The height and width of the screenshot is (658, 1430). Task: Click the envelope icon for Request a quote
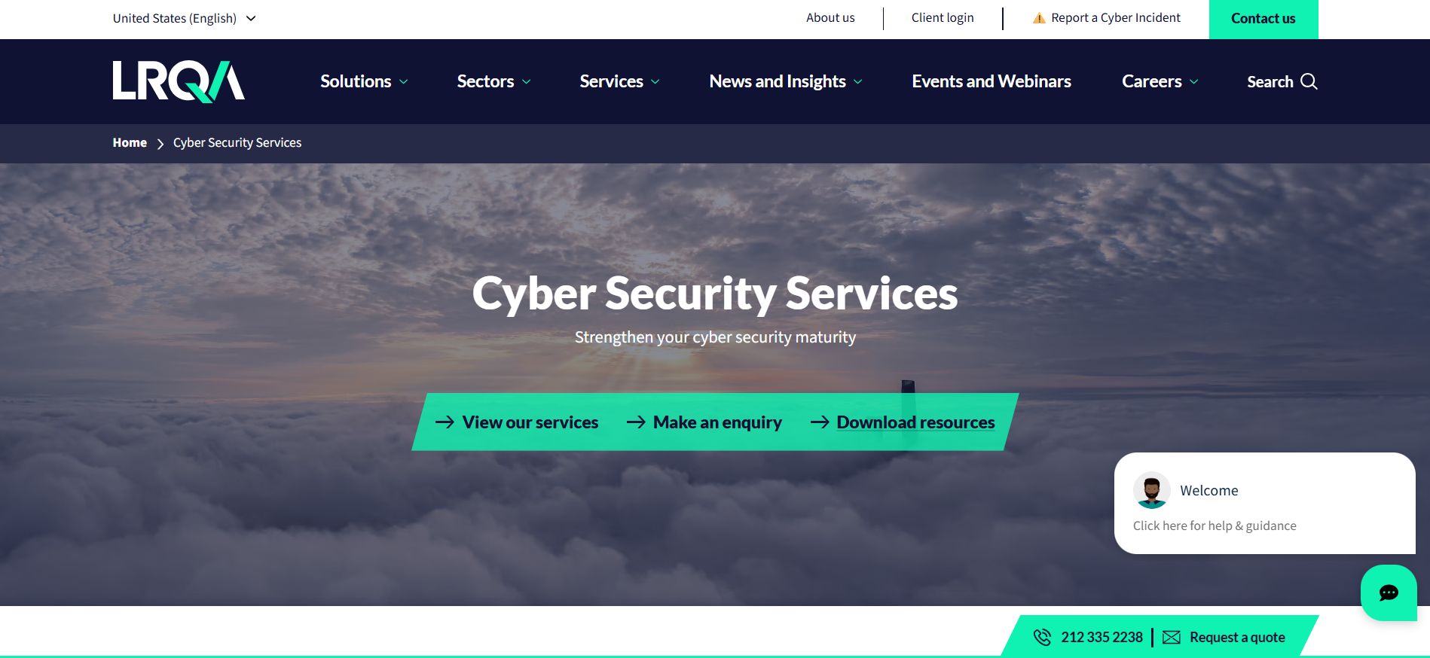(x=1172, y=638)
